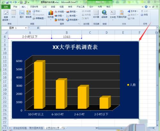Click the quick print printer icon
This screenshot has height=131, width=160.
pyautogui.click(x=21, y=2)
